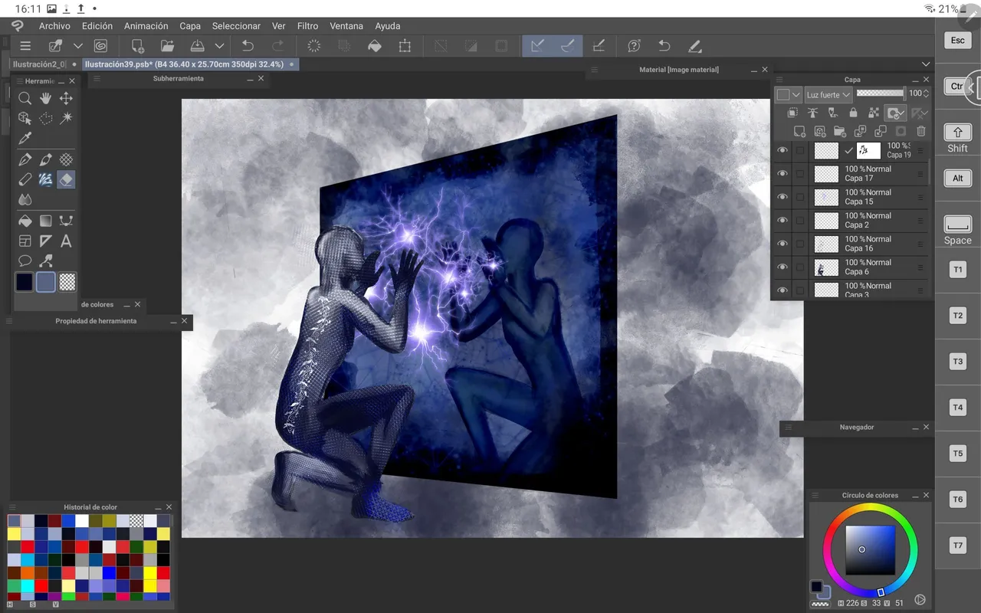Create a new layer folder
This screenshot has width=981, height=613.
[x=839, y=132]
